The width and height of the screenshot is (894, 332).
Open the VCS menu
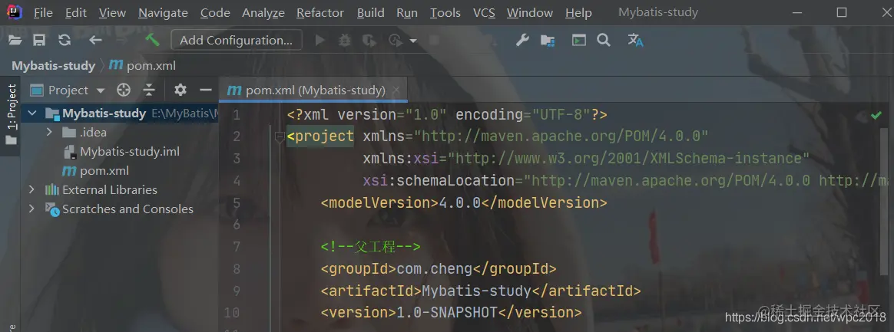(x=484, y=12)
